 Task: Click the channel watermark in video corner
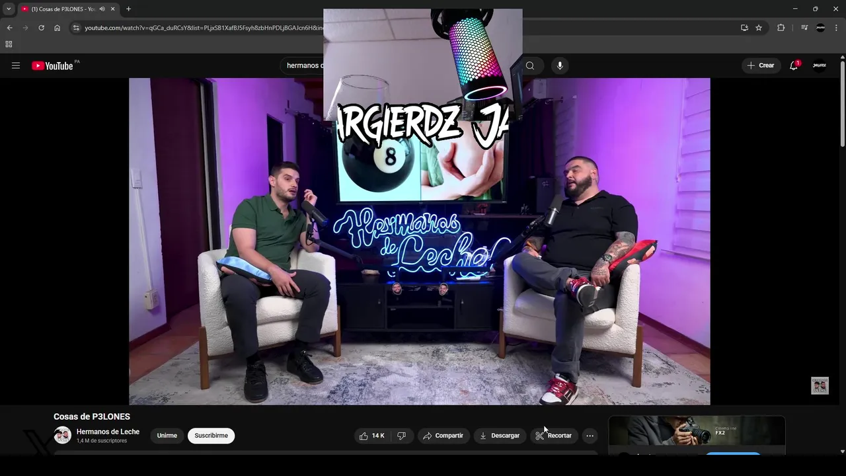coord(820,385)
